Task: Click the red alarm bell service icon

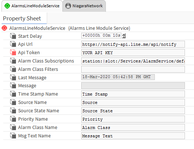Action: coord(4,28)
